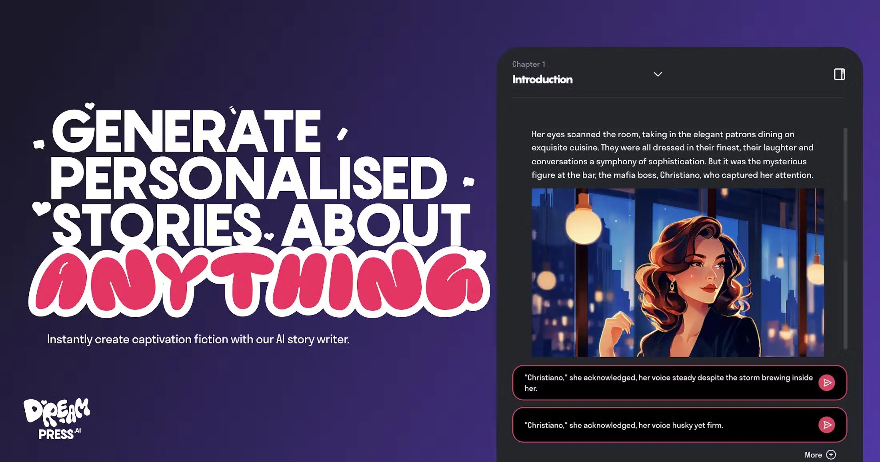This screenshot has height=462, width=880.
Task: Click the heart icon near STORIES
Action: pos(41,208)
